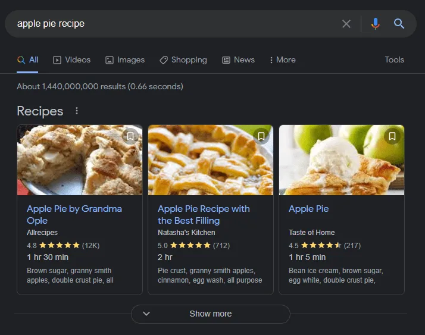This screenshot has height=335, width=425.
Task: Open the Taste of Home Apple Pie link
Action: [308, 209]
